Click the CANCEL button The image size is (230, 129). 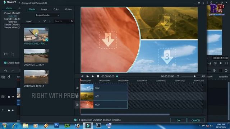tap(196, 120)
